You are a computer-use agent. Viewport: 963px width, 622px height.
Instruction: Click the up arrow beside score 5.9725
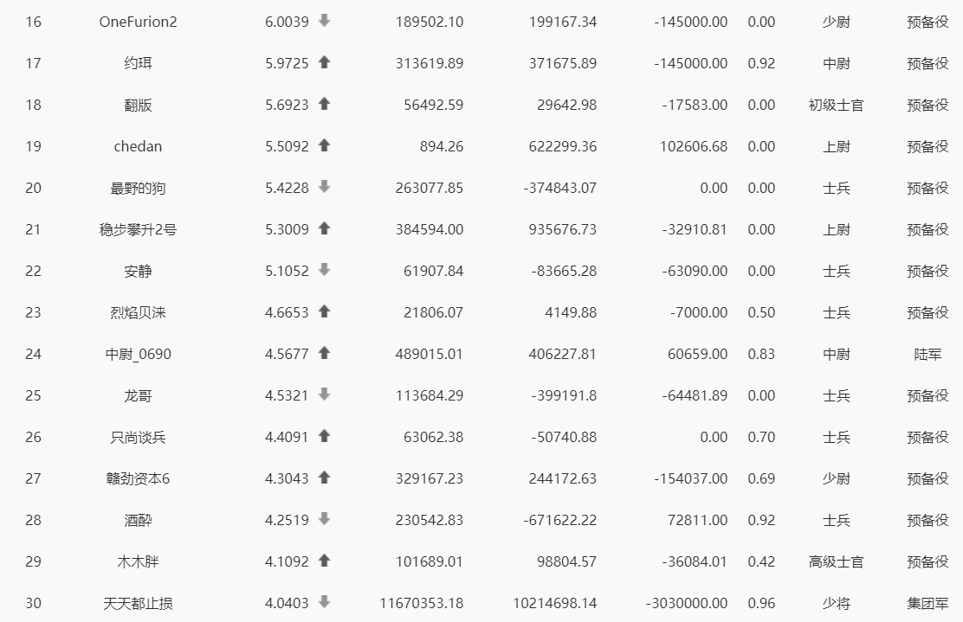pyautogui.click(x=324, y=62)
